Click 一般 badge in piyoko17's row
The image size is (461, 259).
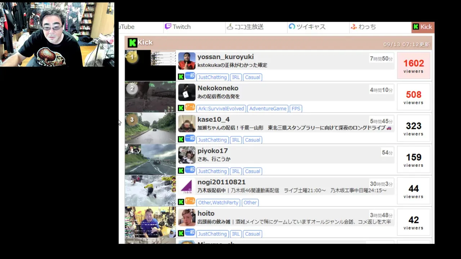(190, 170)
